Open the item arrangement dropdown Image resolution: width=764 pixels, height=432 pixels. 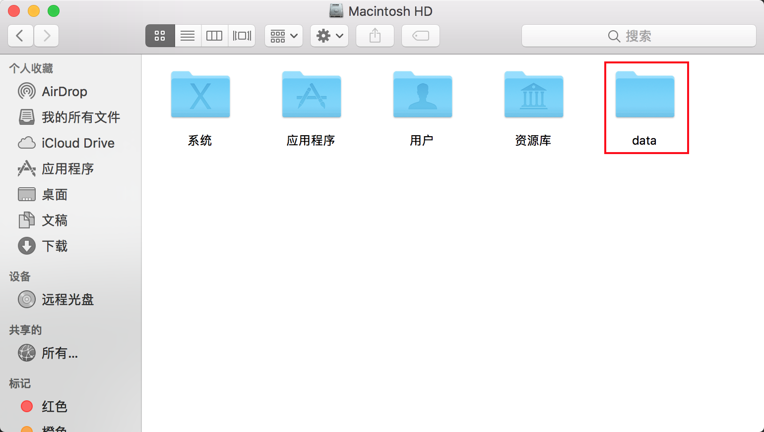pyautogui.click(x=284, y=36)
